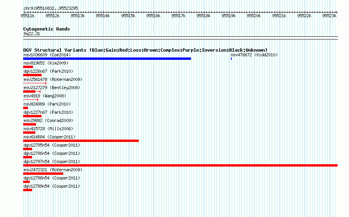The height and width of the screenshot is (217, 349).
Task: Open dgv1227n67 (Park2010) variant label
Action: tap(48, 112)
